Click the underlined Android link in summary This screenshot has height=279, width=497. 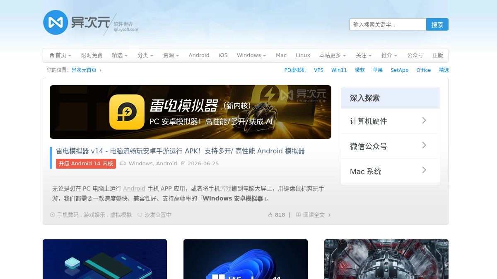click(x=134, y=188)
